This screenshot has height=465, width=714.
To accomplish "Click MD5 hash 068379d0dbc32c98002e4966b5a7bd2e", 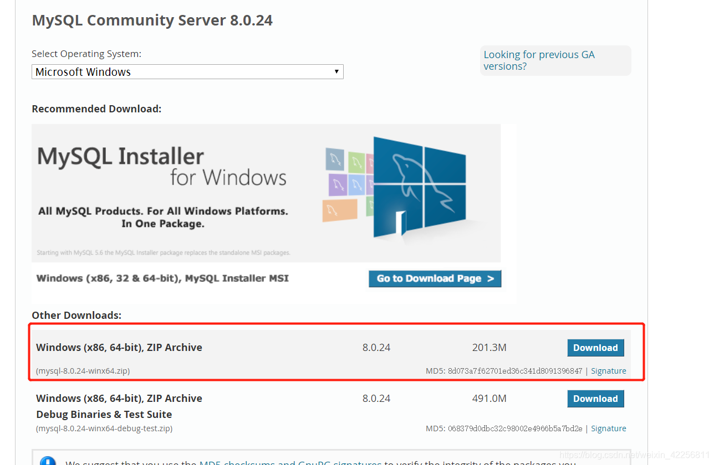I will point(515,428).
